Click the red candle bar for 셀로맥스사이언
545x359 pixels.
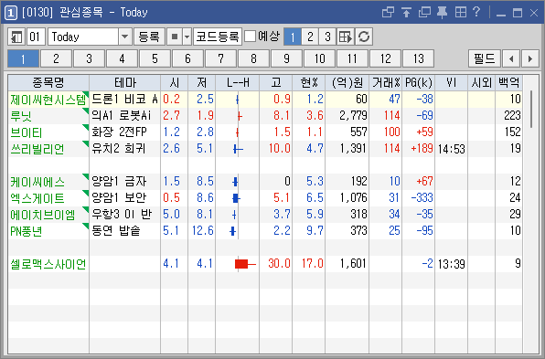241,264
